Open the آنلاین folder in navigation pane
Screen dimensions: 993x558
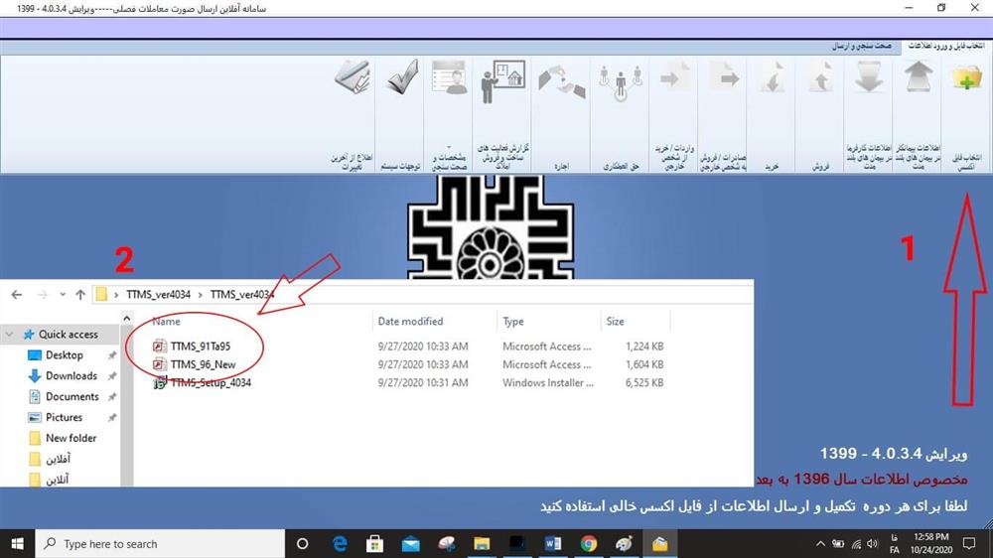tap(57, 480)
